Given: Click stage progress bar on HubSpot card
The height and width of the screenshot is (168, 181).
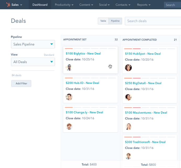Looking at the screenshot, I should [x=150, y=49].
